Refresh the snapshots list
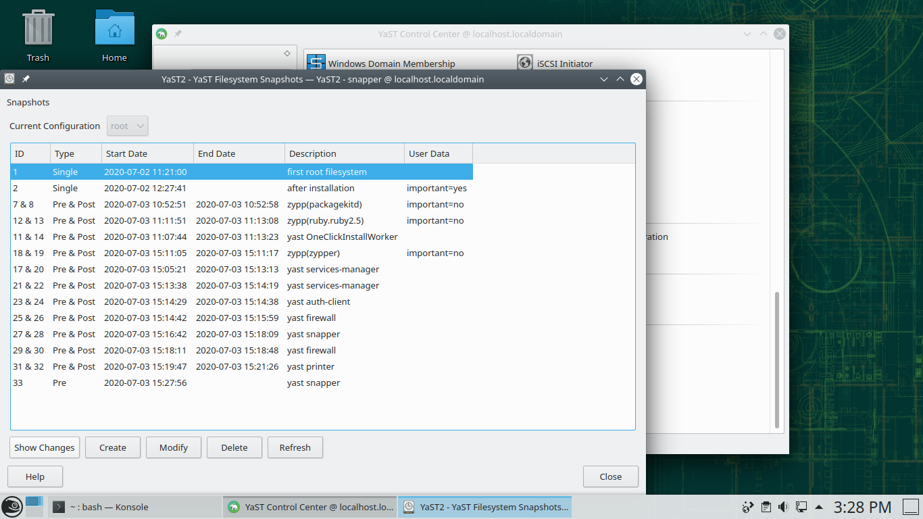The height and width of the screenshot is (519, 923). (295, 447)
